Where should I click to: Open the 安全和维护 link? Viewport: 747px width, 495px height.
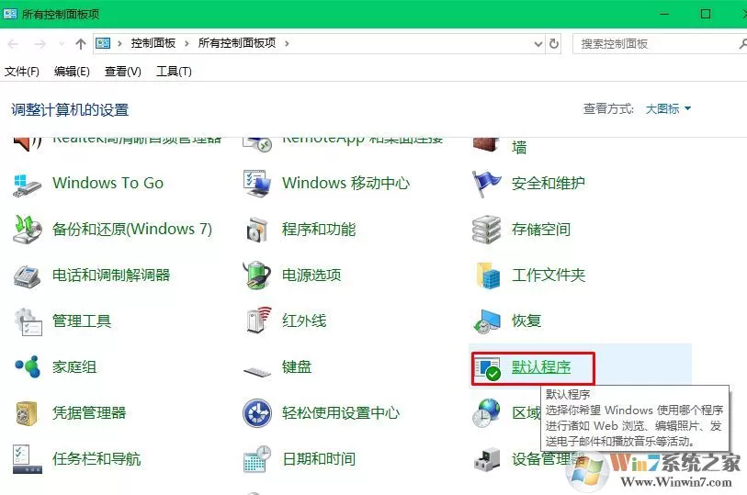[549, 184]
